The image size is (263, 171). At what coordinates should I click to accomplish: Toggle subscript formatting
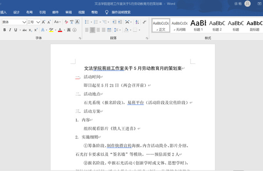(30, 30)
